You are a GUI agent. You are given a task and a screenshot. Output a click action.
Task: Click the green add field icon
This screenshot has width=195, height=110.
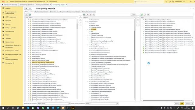tap(142, 15)
